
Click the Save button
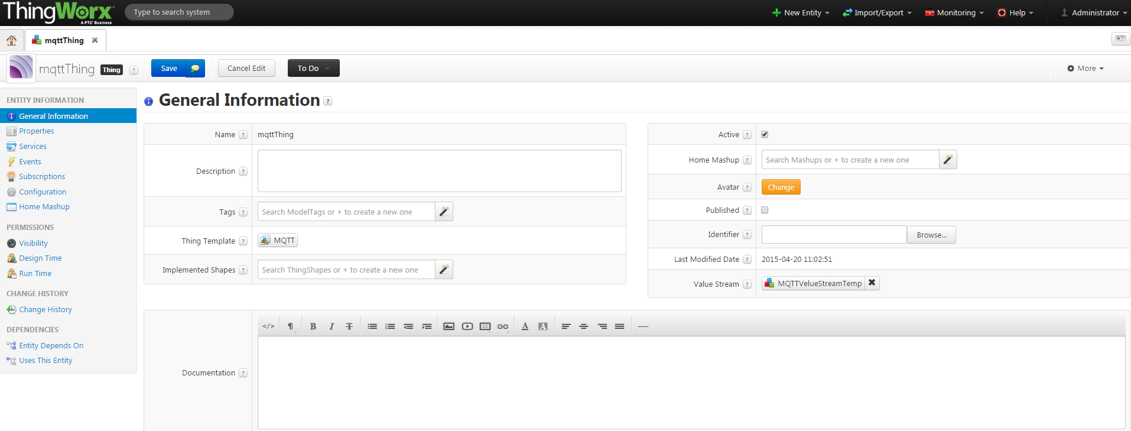[x=169, y=69]
